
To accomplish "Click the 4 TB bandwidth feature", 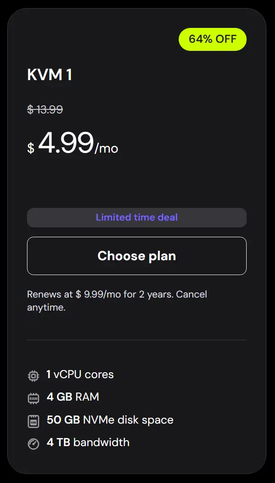I will pos(88,442).
